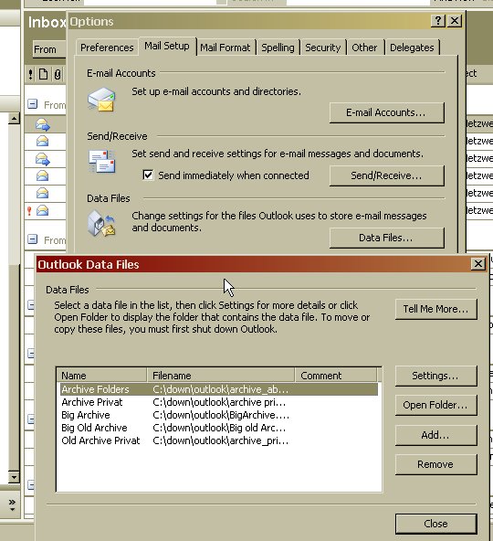Screen dimensions: 493x541
Task: Close the Outlook Data Files dialog with X
Action: pos(478,264)
